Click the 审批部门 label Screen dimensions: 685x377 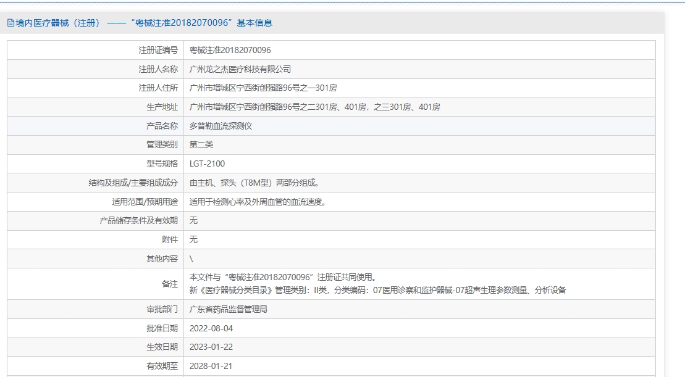click(x=162, y=309)
